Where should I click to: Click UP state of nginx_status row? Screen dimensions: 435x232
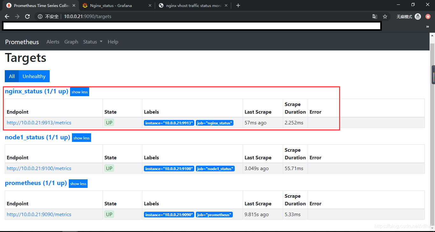click(109, 123)
